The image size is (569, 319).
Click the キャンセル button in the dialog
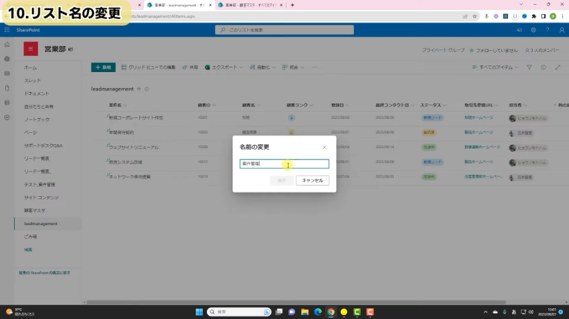[x=313, y=180]
